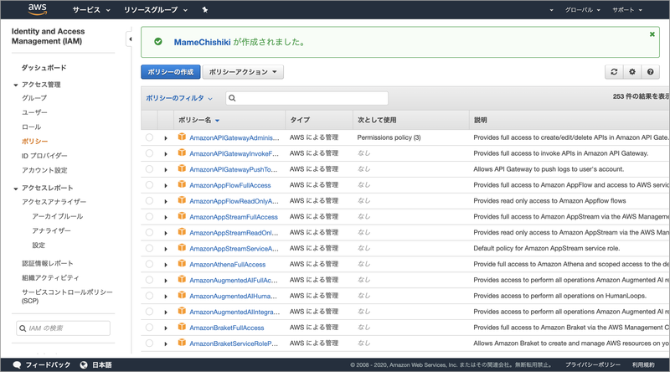Go to ダッシュボード in sidebar

(44, 68)
